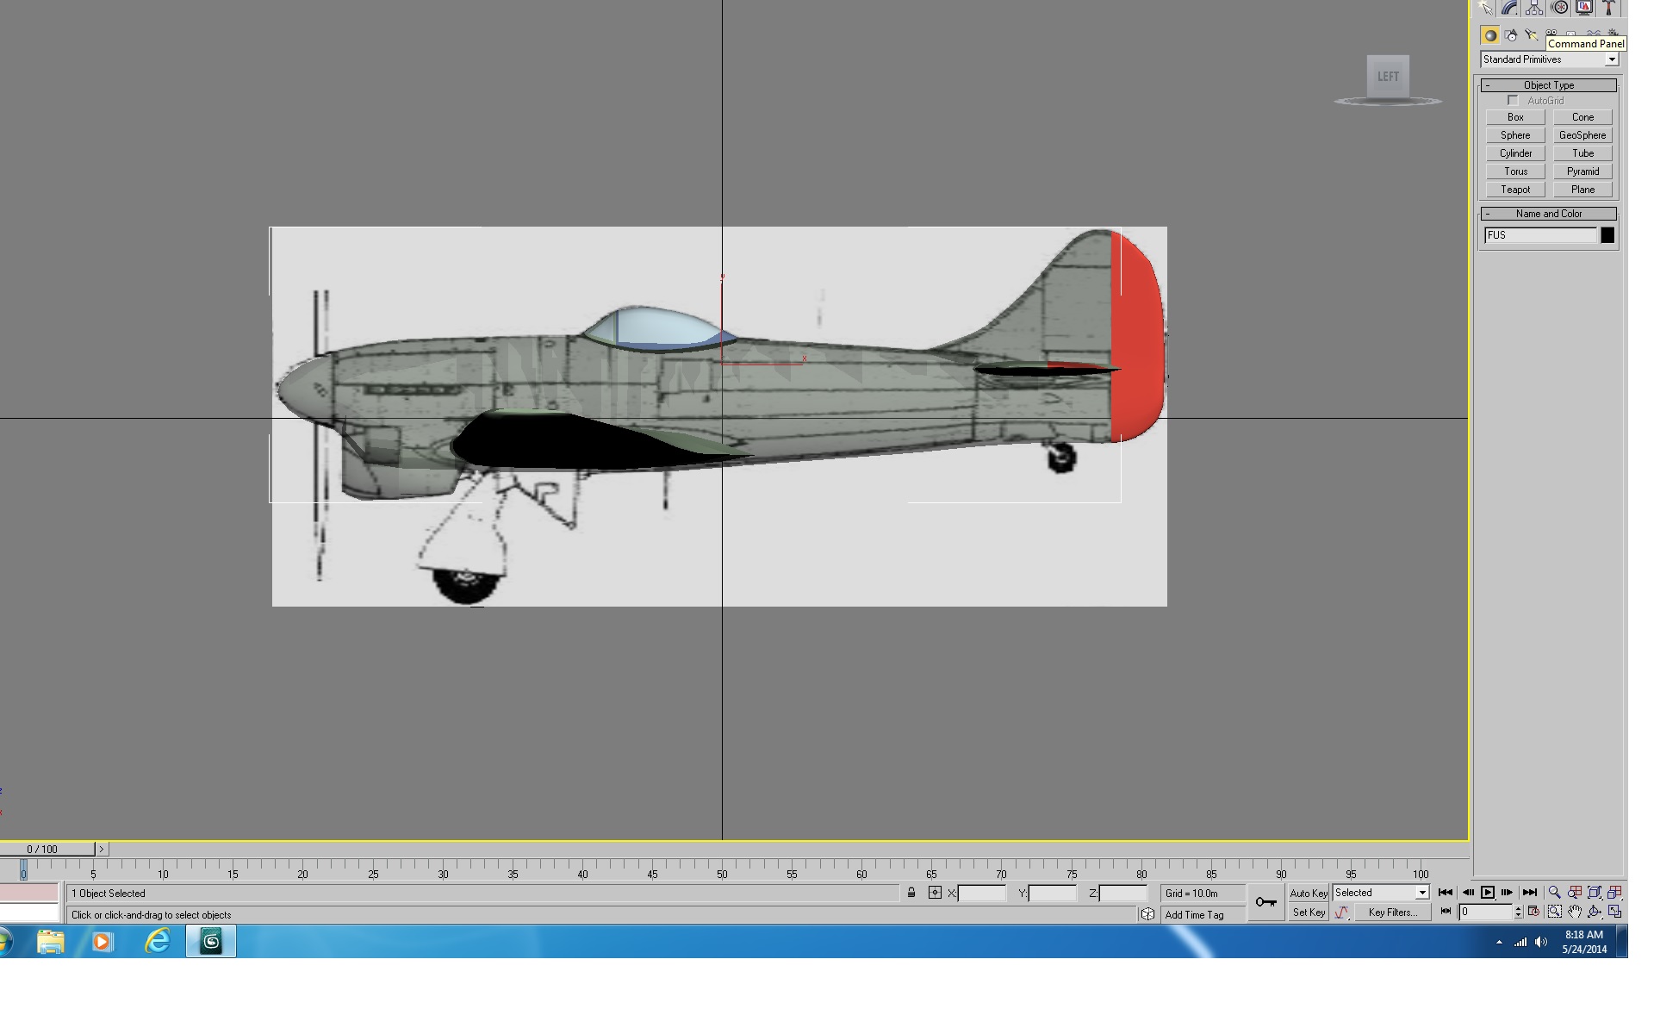Image resolution: width=1654 pixels, height=1034 pixels.
Task: Open Key Filters dialog
Action: click(1392, 913)
